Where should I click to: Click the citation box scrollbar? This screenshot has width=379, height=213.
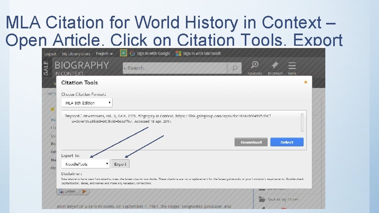pos(302,122)
